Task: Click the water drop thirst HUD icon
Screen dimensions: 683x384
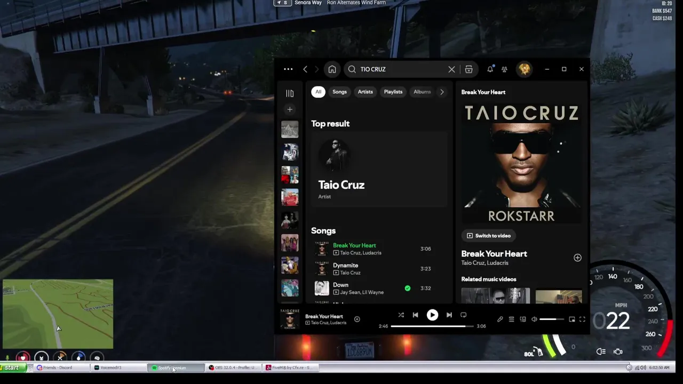Action: point(78,357)
